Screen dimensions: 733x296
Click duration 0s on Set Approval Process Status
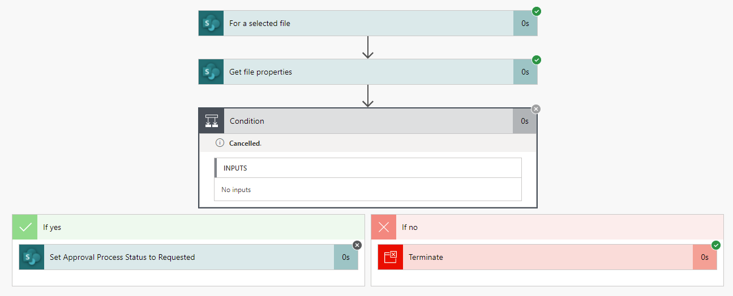(x=346, y=257)
